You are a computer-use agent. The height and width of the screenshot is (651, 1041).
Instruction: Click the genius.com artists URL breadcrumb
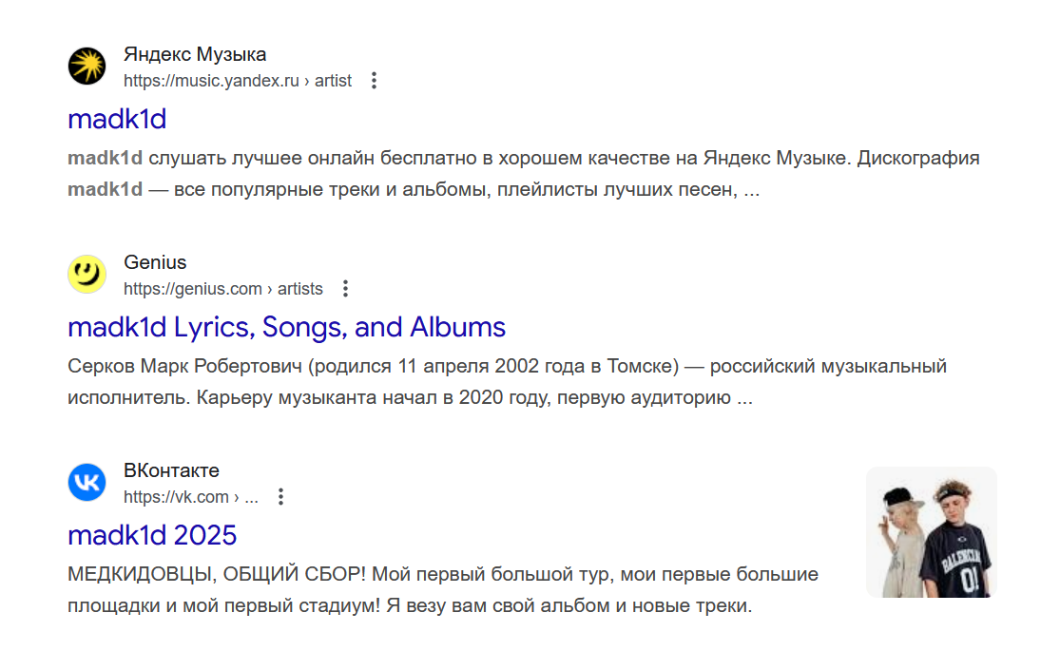point(223,289)
